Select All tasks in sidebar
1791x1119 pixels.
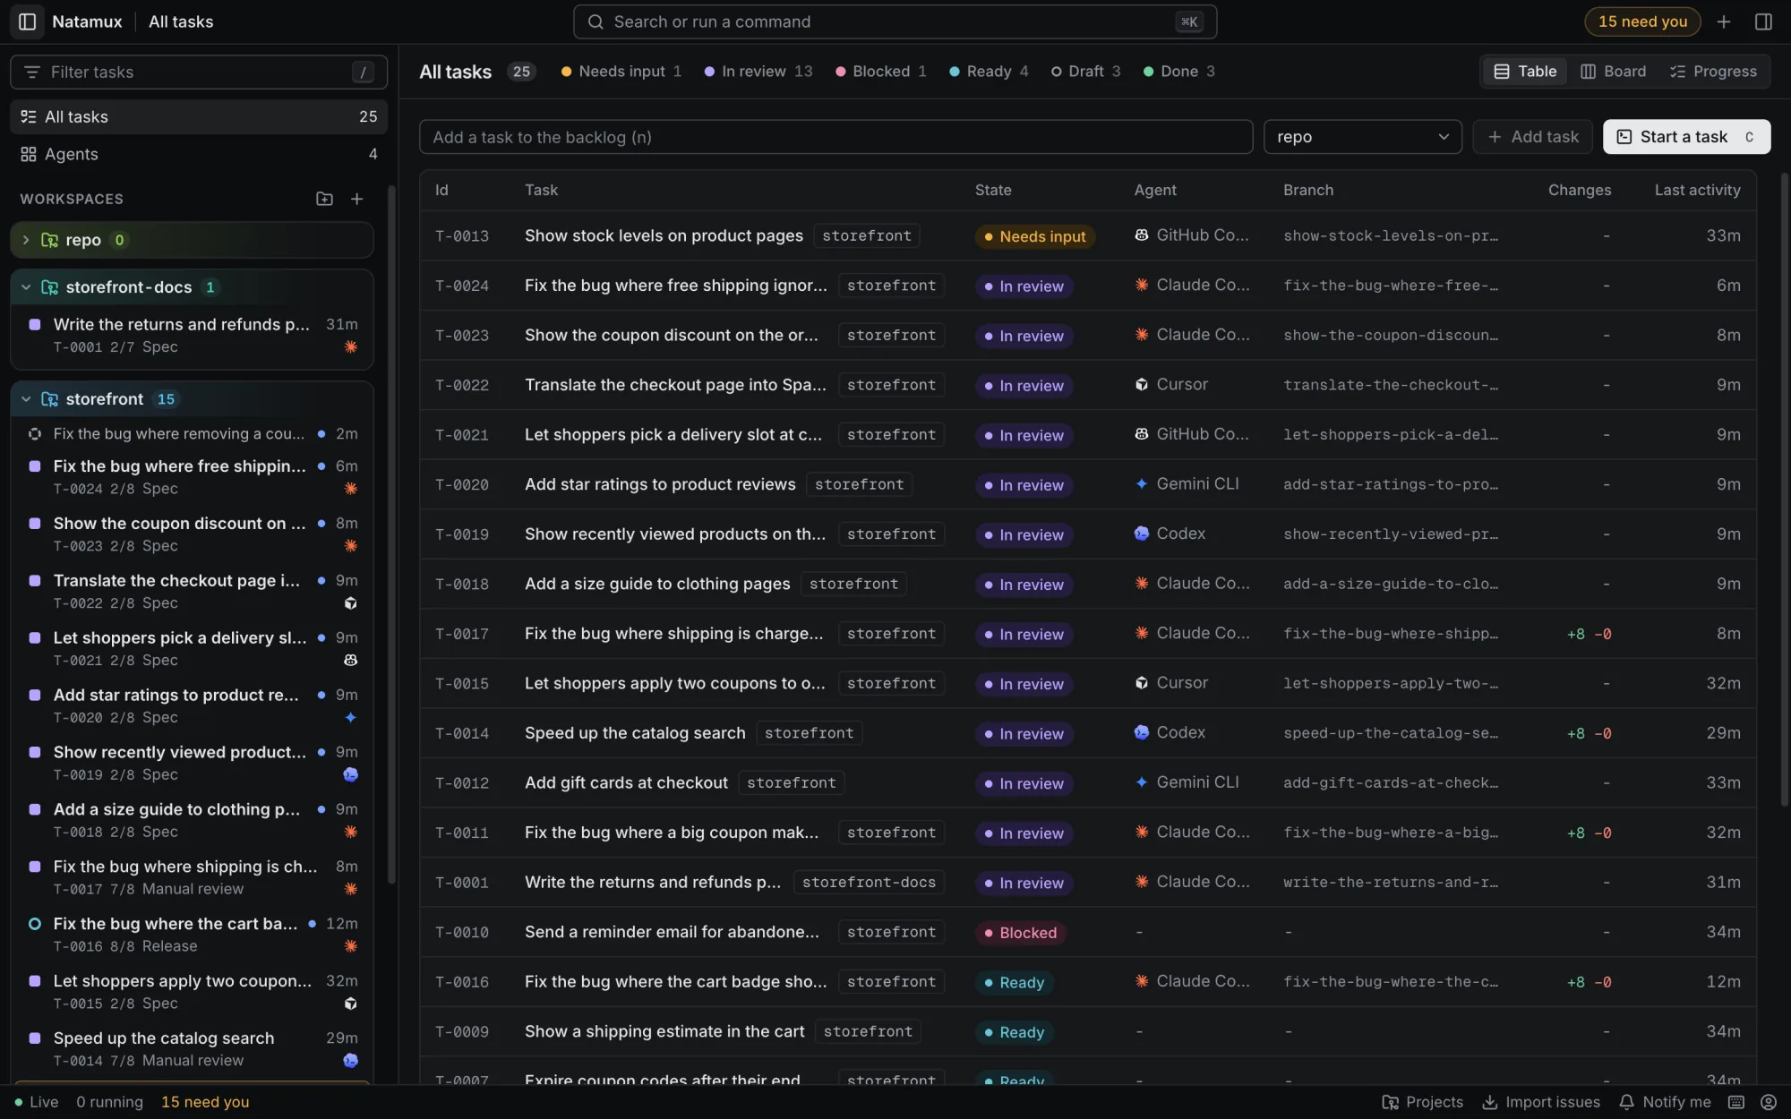coord(198,116)
